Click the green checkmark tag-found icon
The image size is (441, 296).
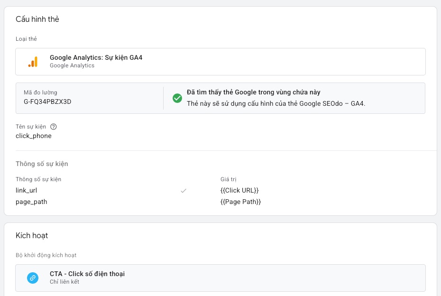[177, 98]
